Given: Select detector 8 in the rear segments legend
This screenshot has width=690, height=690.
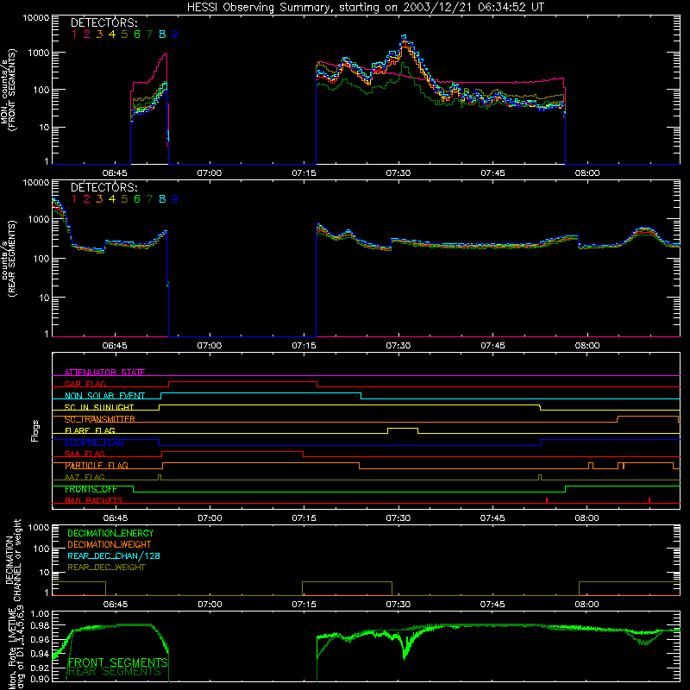Looking at the screenshot, I should point(162,199).
